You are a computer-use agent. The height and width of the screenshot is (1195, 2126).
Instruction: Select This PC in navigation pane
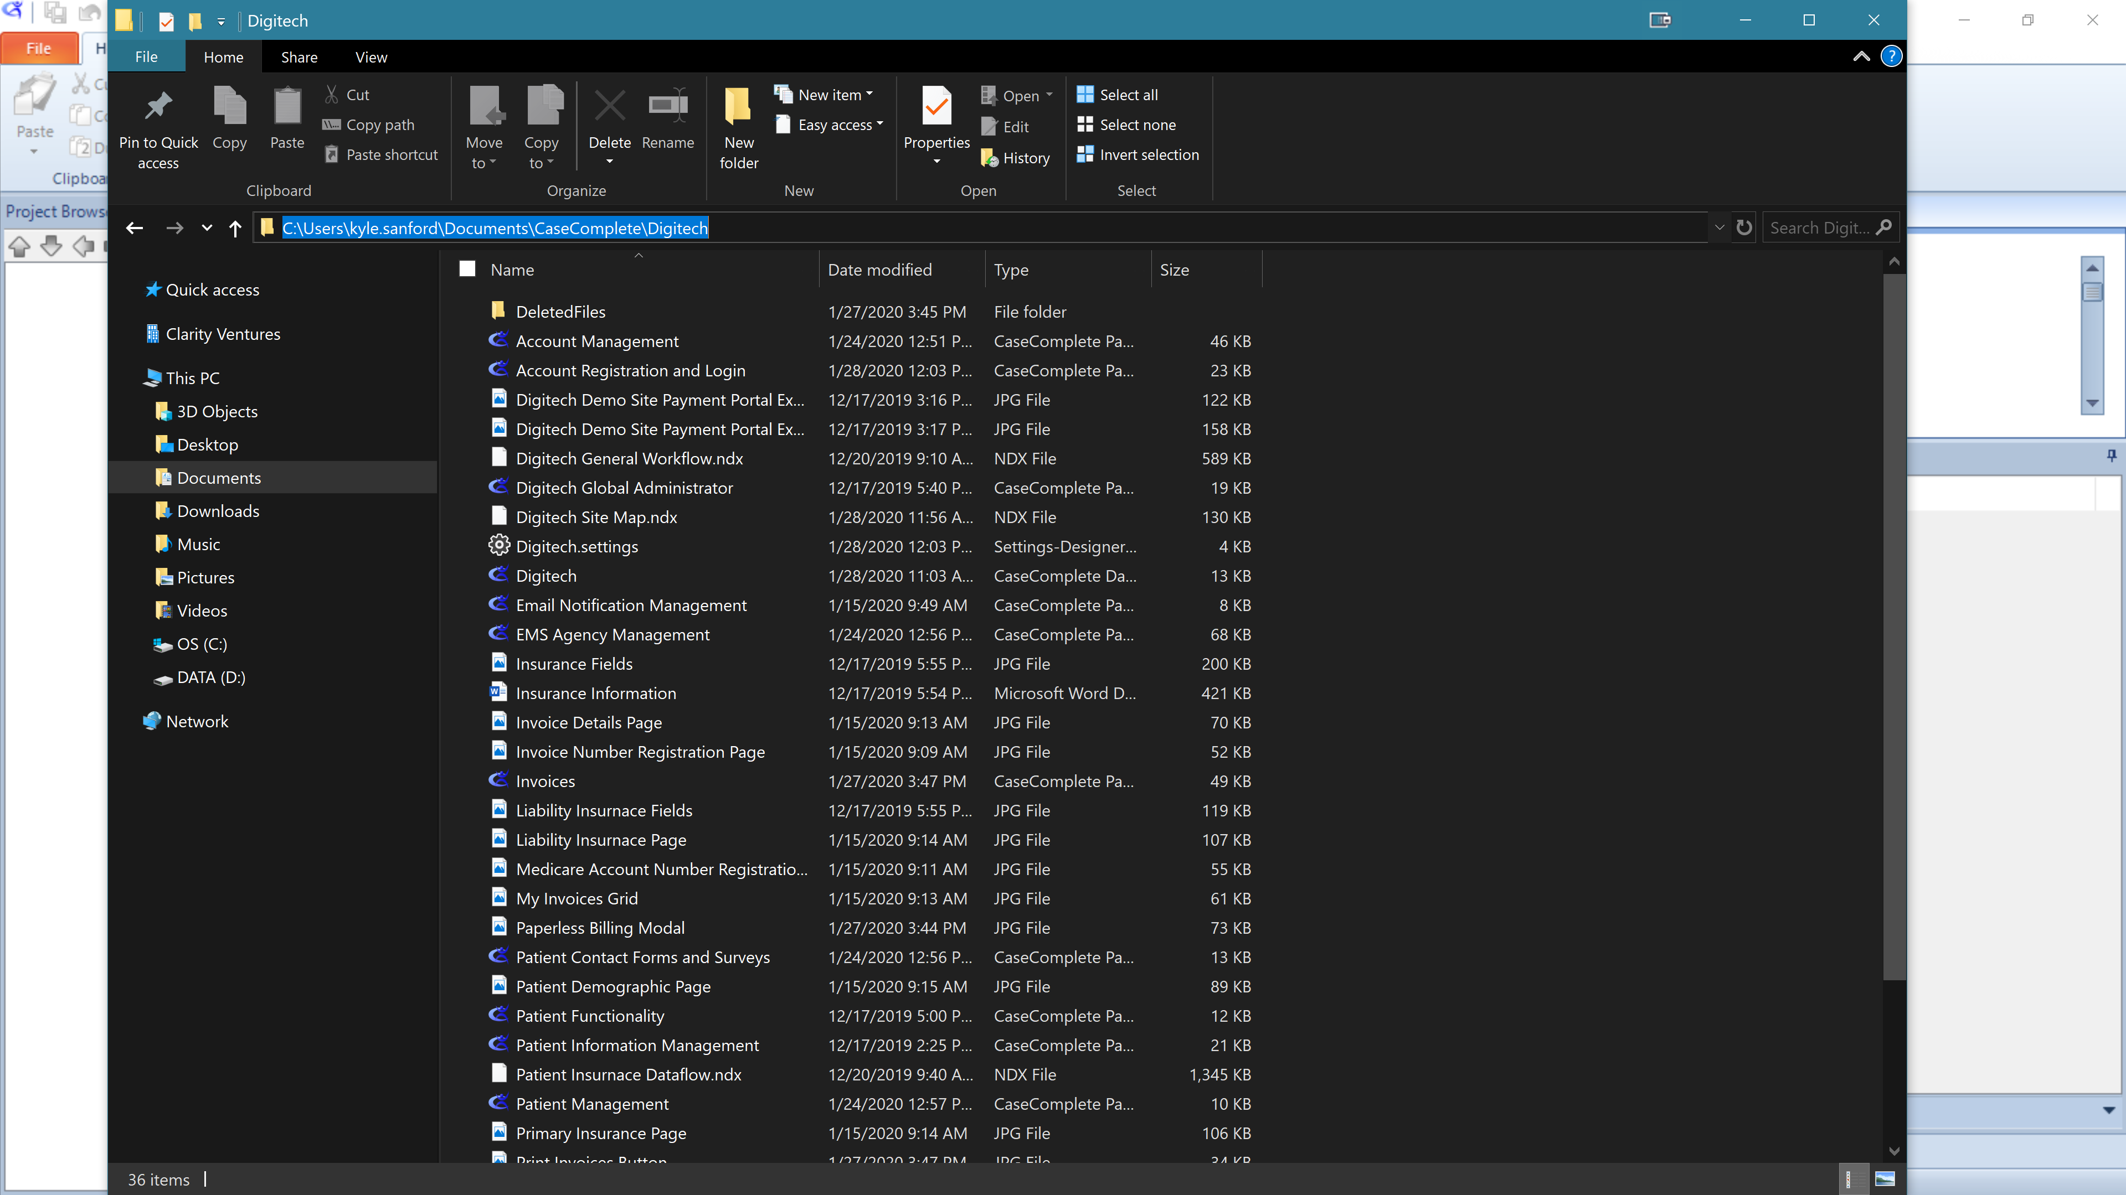click(182, 377)
